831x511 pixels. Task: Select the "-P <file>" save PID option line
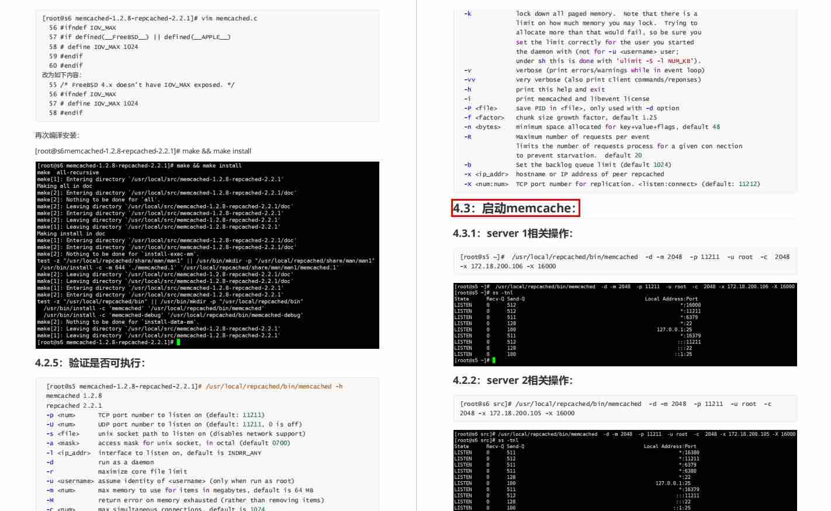point(572,108)
